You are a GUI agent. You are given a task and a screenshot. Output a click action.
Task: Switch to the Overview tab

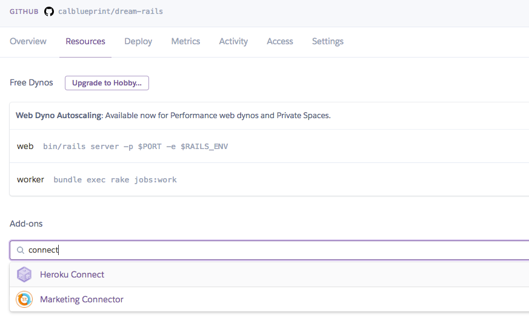coord(28,41)
